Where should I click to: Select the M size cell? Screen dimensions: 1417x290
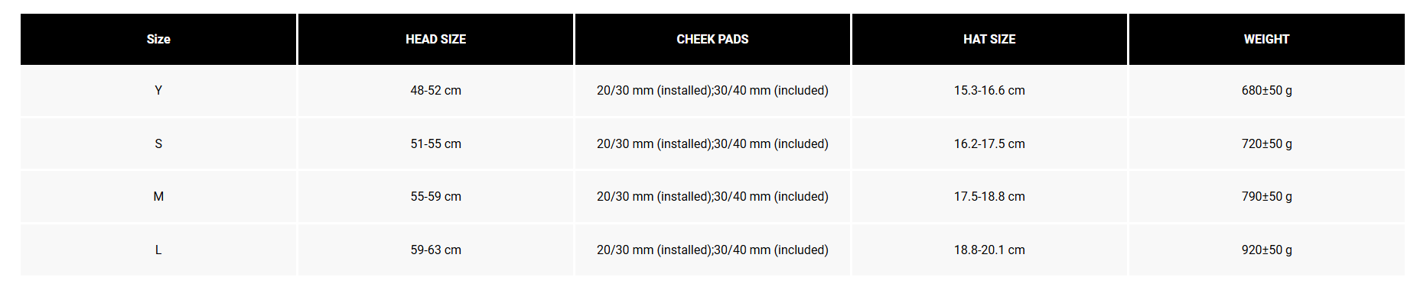158,196
